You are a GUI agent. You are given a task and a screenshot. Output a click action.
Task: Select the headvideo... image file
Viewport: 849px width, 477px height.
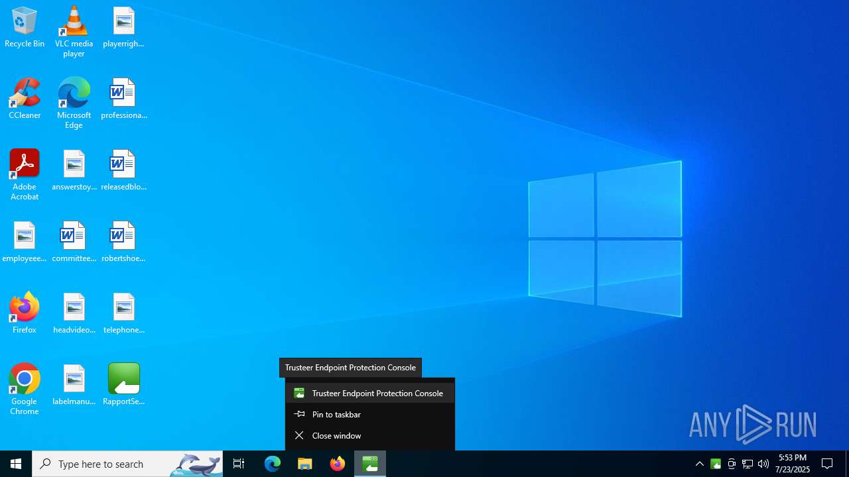[74, 314]
